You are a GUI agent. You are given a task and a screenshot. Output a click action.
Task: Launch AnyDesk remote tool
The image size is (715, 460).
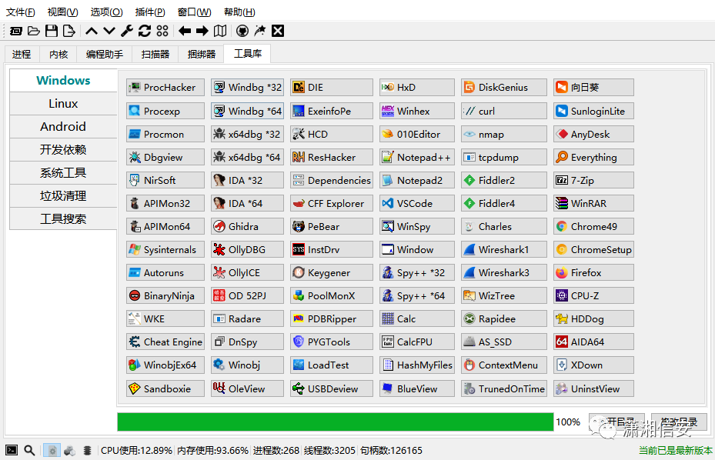pos(593,134)
